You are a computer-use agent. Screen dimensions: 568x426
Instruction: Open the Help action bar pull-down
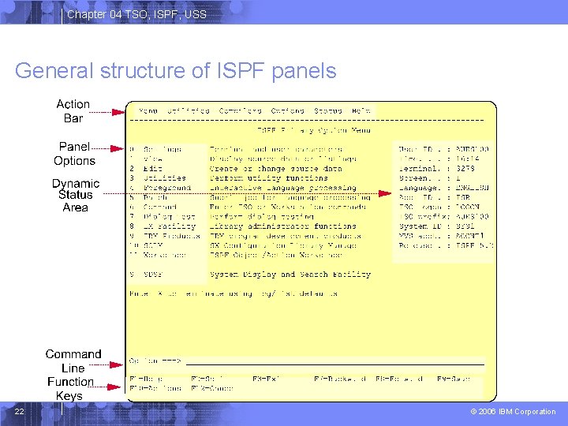pyautogui.click(x=361, y=111)
